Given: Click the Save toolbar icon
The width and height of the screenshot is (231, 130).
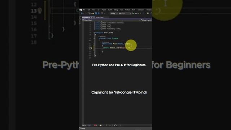Looking at the screenshot, I should (96, 13).
